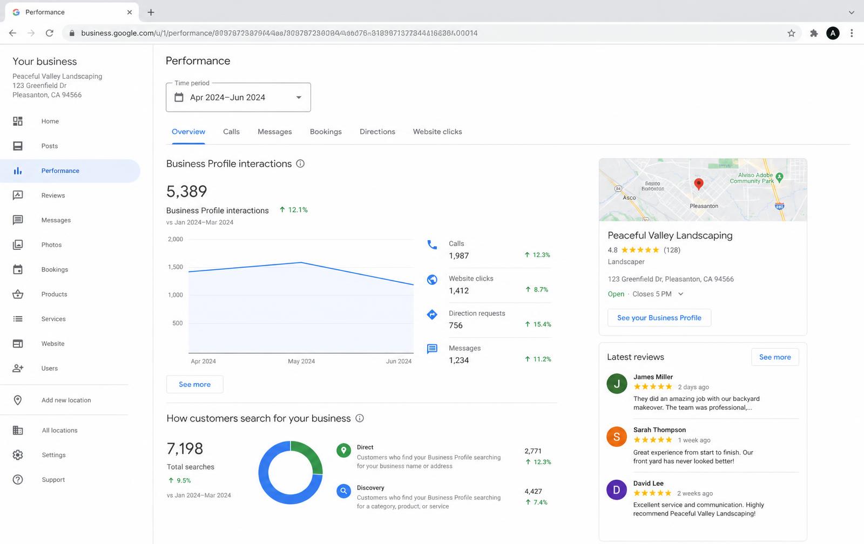This screenshot has height=544, width=864.
Task: Click info icon beside How customers search
Action: coord(360,418)
